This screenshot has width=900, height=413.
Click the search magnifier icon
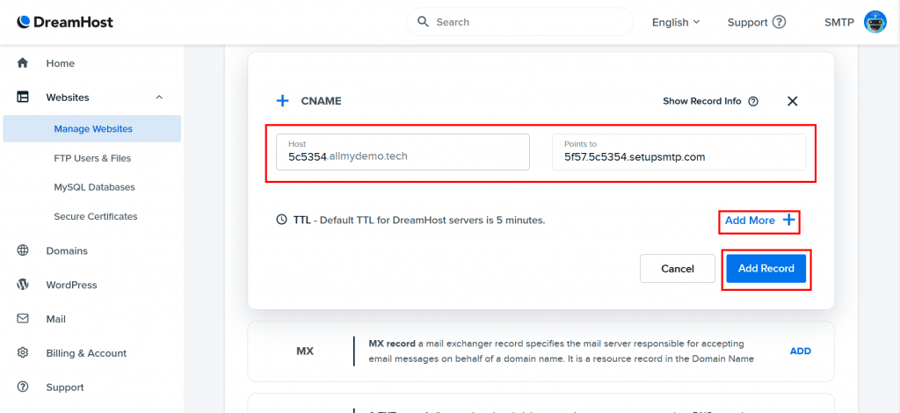pos(423,22)
